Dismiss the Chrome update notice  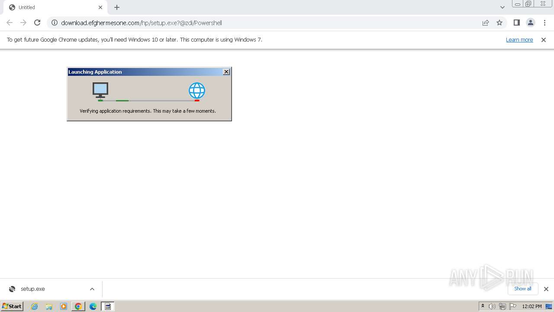point(544,39)
